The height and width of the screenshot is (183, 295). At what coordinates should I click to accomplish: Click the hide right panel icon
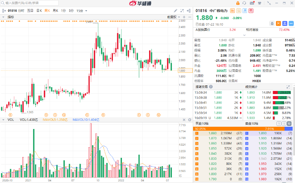click(x=188, y=11)
